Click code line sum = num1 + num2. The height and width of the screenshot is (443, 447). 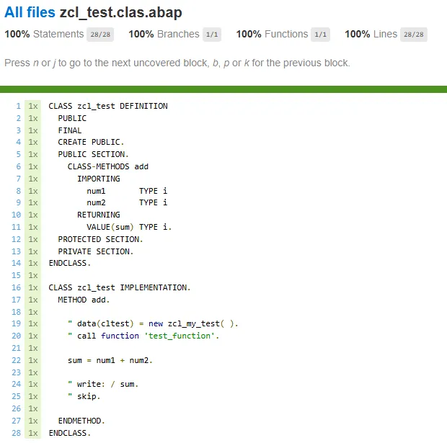pyautogui.click(x=110, y=360)
